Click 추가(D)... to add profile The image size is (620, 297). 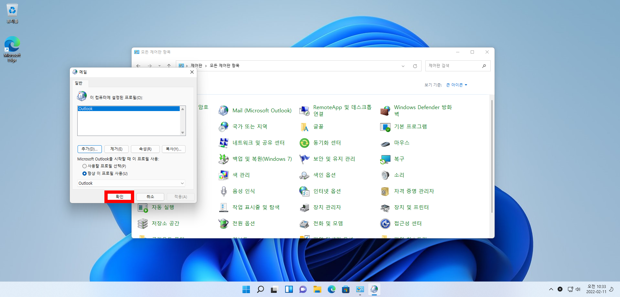90,149
